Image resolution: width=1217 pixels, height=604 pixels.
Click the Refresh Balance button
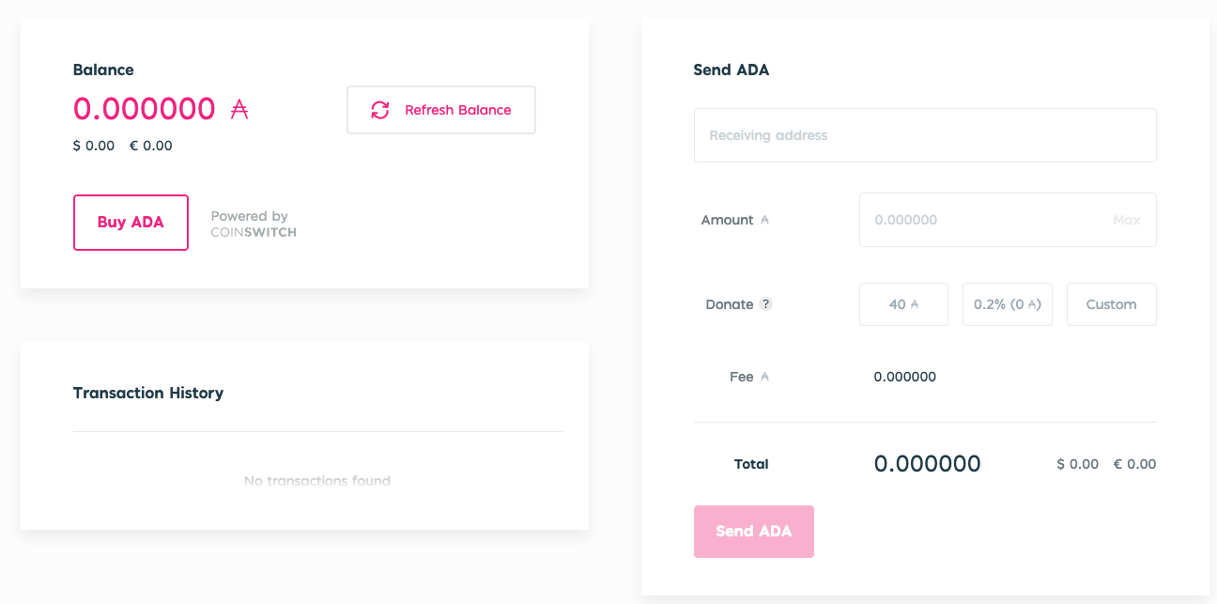pos(441,110)
